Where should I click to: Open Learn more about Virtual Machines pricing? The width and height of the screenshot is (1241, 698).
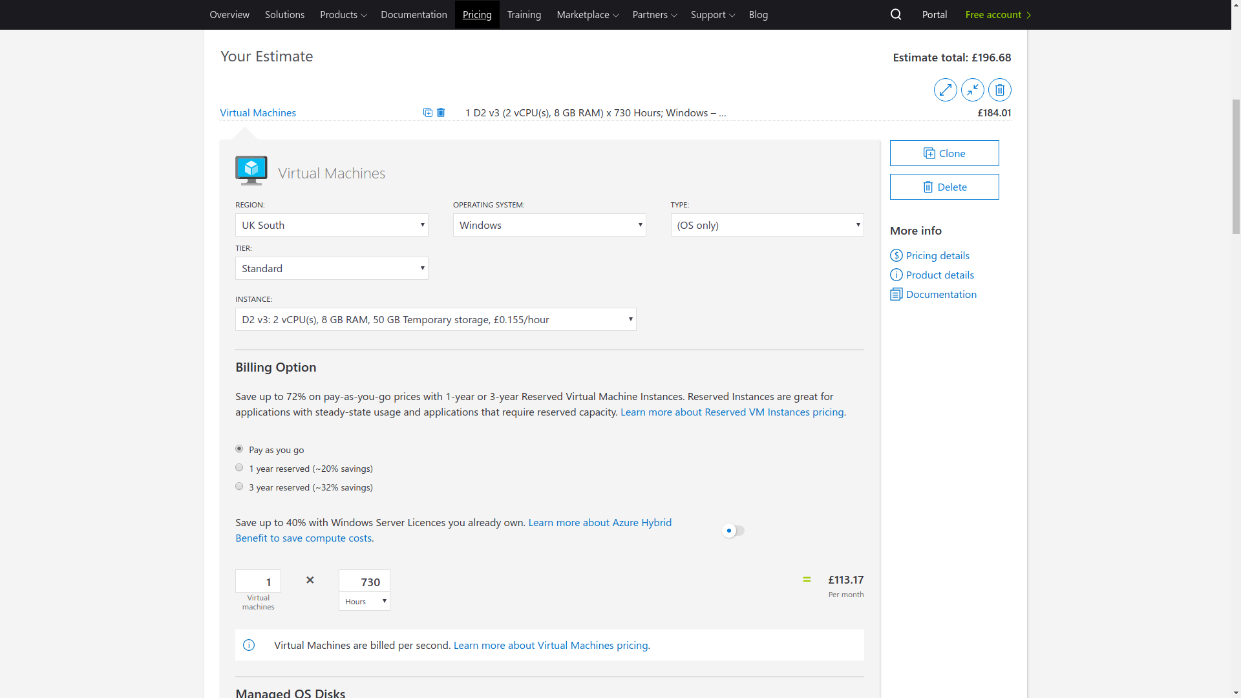point(551,645)
